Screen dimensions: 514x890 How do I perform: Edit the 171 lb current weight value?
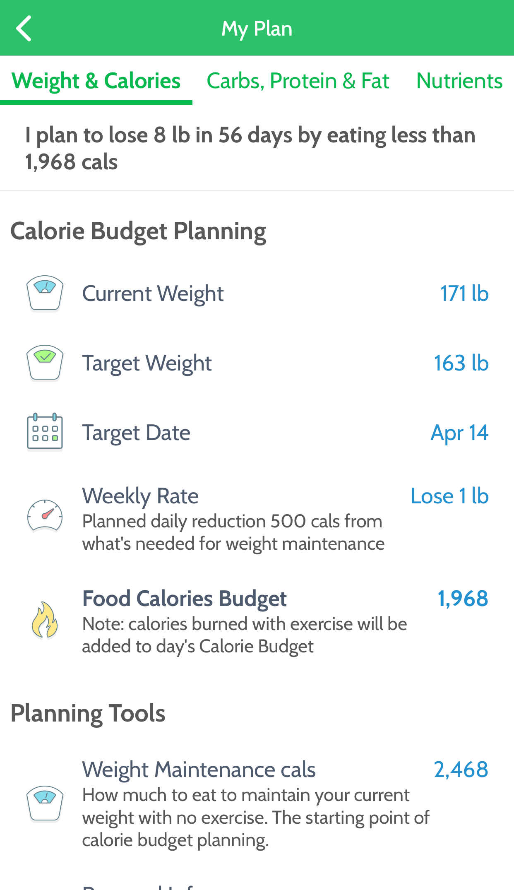click(464, 293)
